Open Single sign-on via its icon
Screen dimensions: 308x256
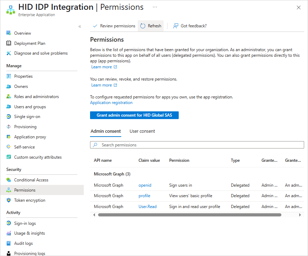9,117
